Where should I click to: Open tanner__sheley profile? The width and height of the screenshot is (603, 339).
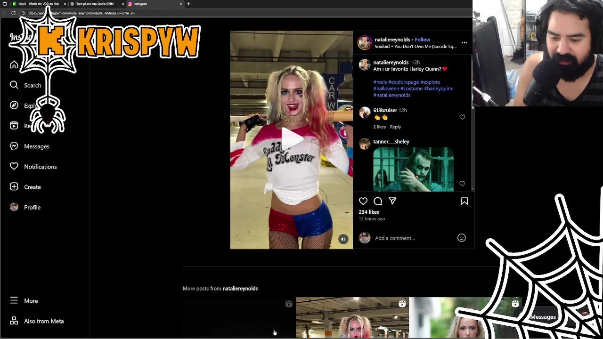pos(391,141)
